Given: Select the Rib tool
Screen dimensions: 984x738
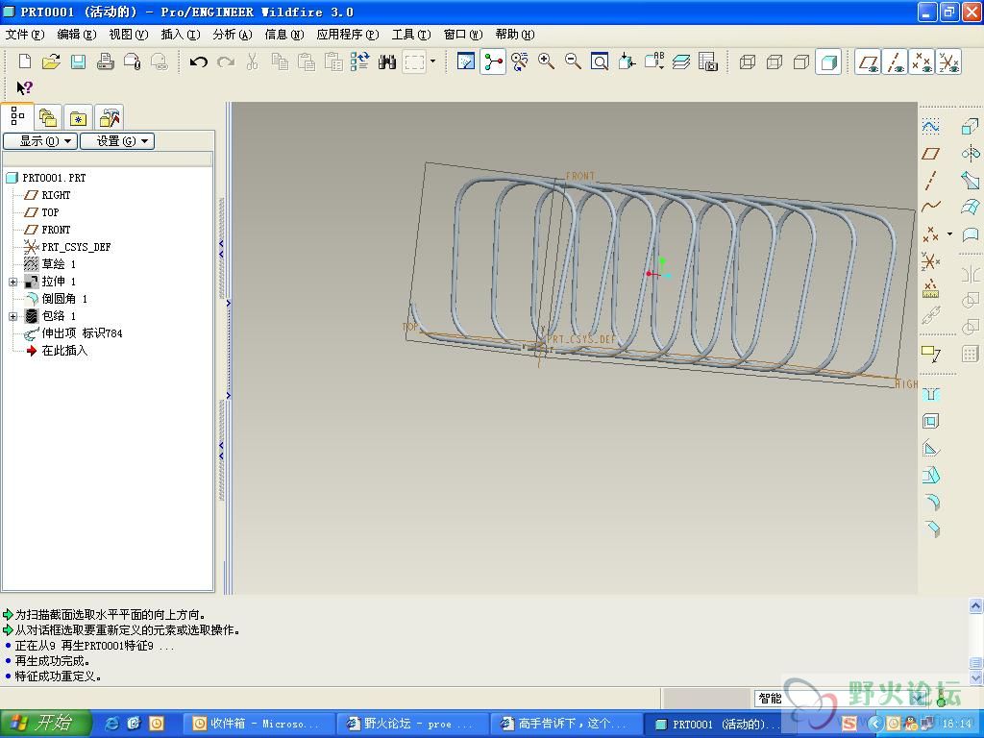Looking at the screenshot, I should point(930,449).
